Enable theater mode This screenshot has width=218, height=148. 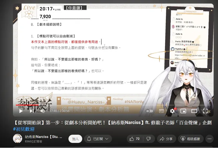click(x=194, y=111)
